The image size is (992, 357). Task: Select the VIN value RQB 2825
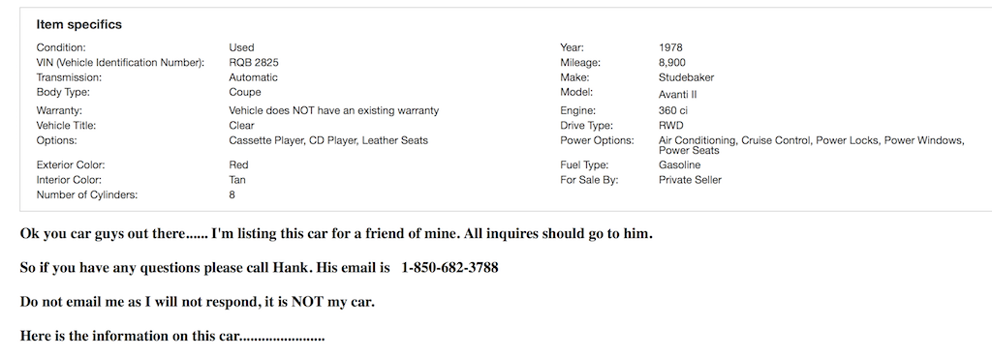click(x=254, y=63)
